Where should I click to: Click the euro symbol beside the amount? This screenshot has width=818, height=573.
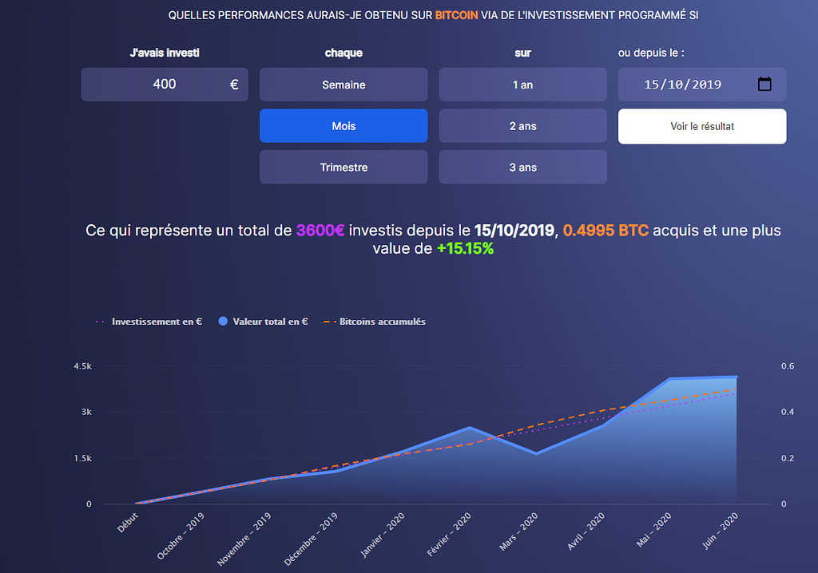(234, 85)
